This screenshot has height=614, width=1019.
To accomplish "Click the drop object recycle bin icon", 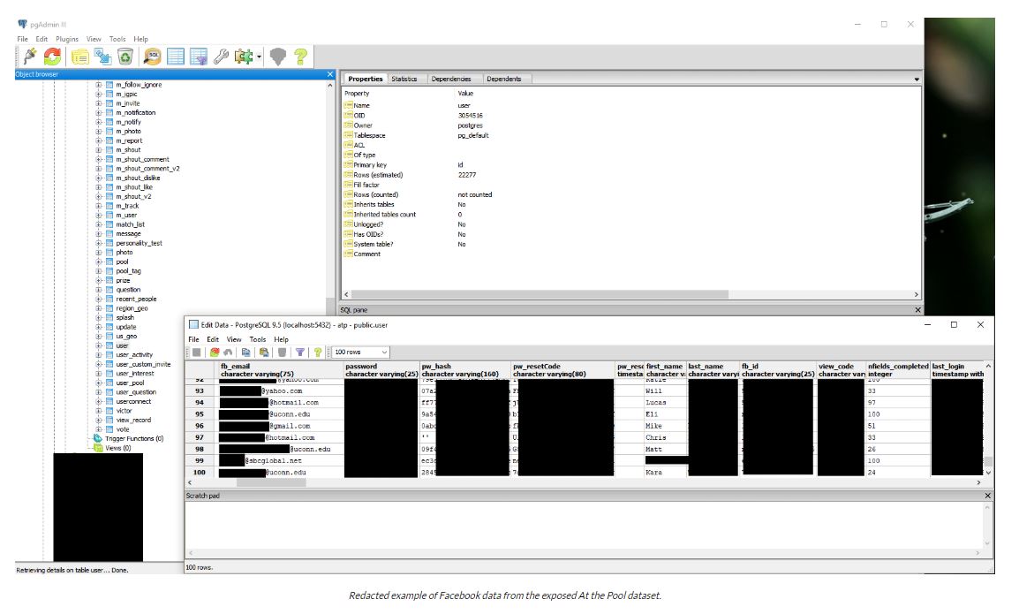I will [x=125, y=57].
